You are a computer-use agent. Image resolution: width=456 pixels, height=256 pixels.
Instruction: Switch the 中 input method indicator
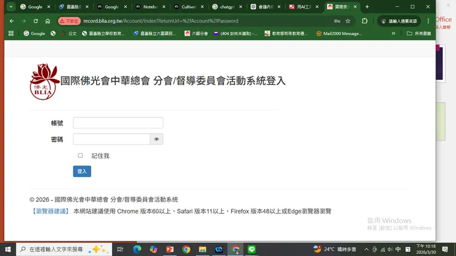(x=398, y=249)
